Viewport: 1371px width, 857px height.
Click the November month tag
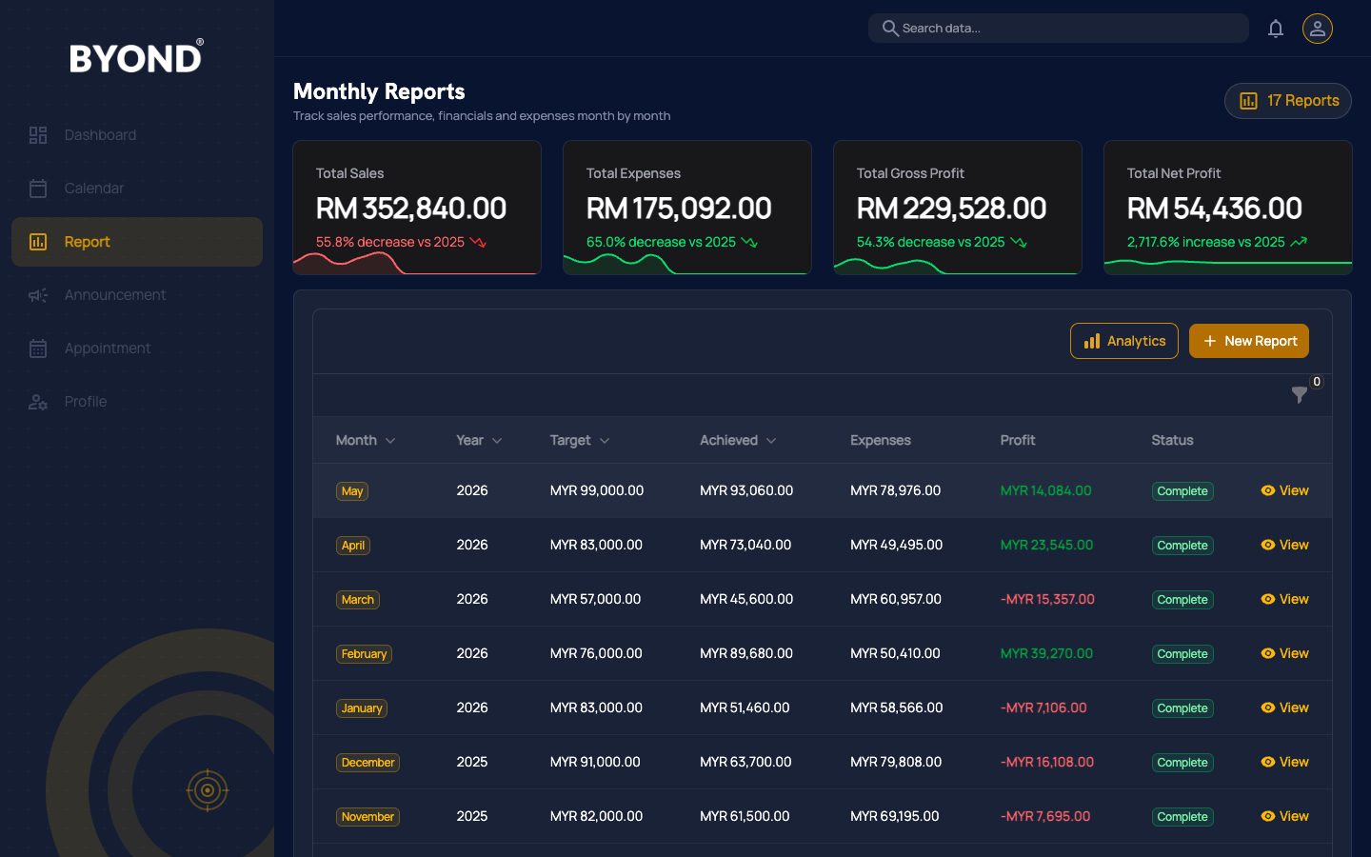[x=368, y=817]
